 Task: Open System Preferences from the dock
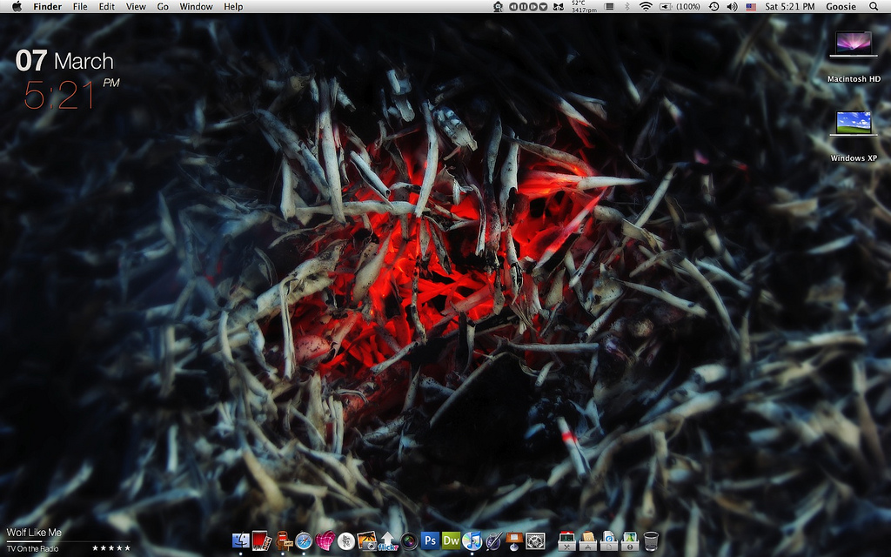click(535, 540)
